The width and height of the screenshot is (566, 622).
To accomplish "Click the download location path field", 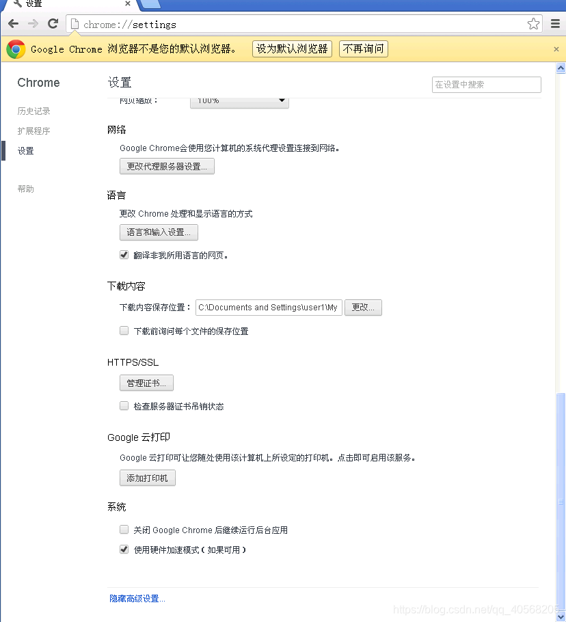I will (x=269, y=308).
